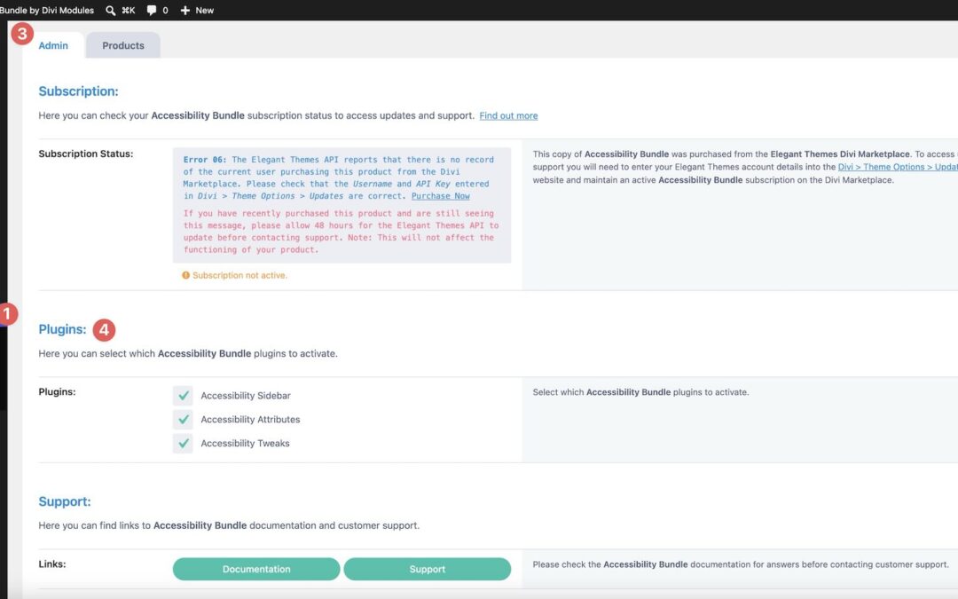The image size is (958, 599).
Task: Toggle the Accessibility Attributes plugin checkbox
Action: (x=183, y=420)
